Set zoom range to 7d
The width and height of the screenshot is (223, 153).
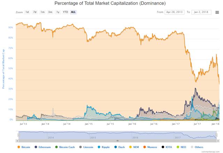34,12
